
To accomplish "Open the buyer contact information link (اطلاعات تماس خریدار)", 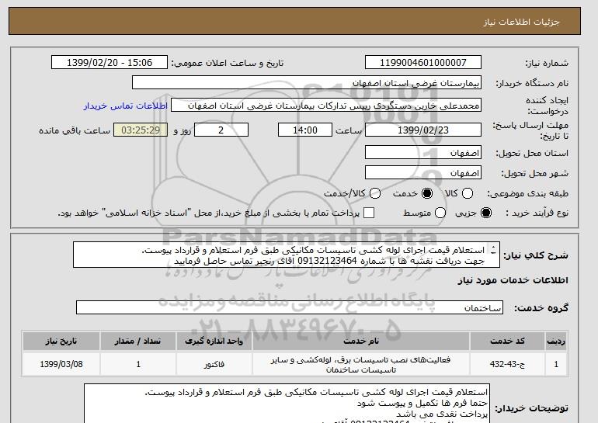I will coord(126,106).
